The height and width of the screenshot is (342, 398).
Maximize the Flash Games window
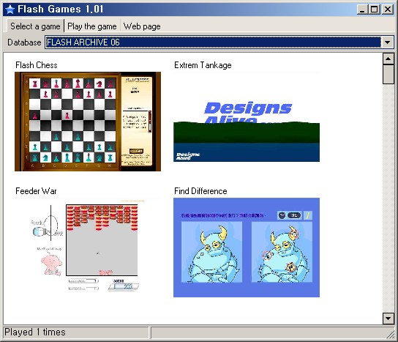point(375,10)
